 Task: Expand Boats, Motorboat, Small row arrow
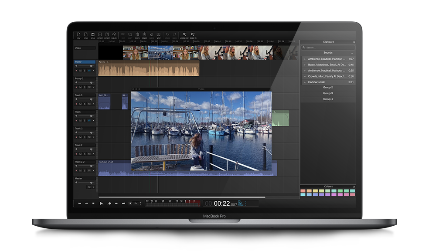tap(305, 65)
